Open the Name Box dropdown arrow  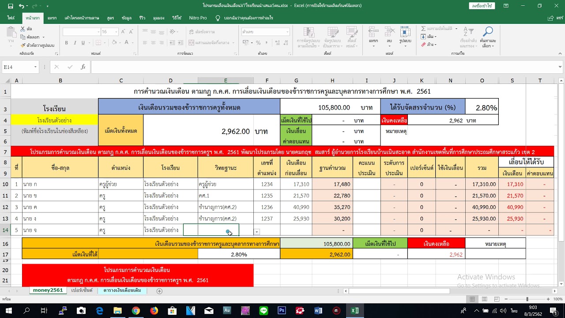tap(35, 67)
